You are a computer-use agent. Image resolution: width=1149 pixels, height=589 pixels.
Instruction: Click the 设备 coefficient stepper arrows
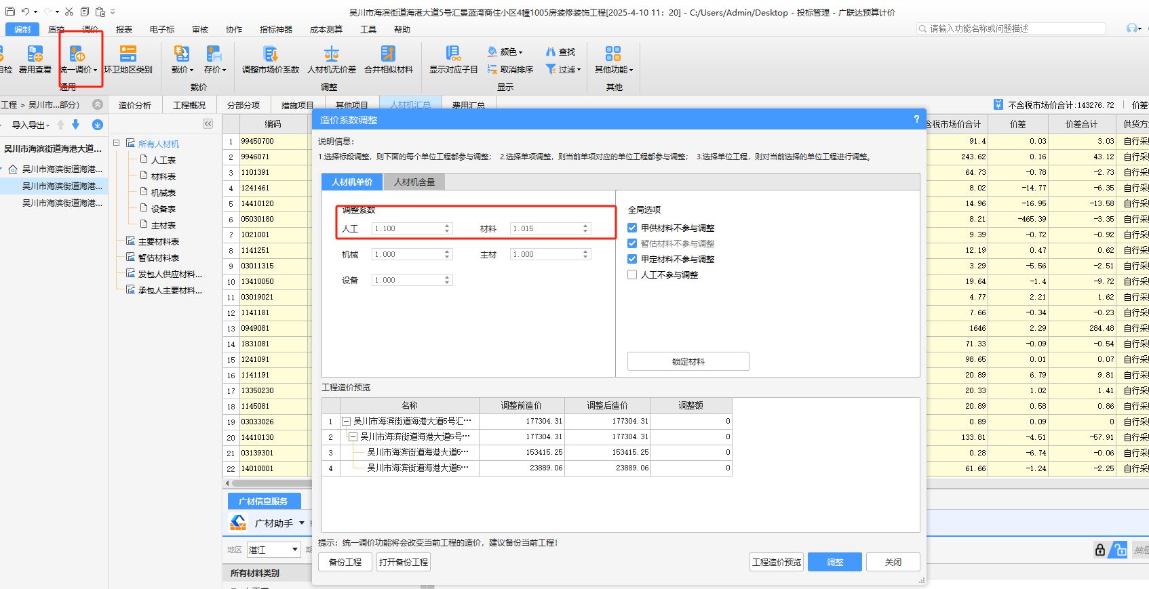point(447,280)
